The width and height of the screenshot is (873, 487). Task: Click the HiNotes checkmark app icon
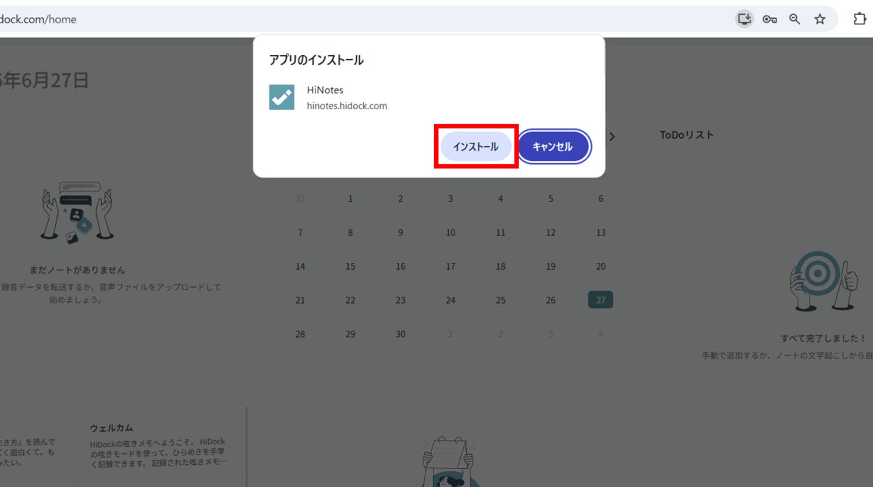(x=282, y=97)
